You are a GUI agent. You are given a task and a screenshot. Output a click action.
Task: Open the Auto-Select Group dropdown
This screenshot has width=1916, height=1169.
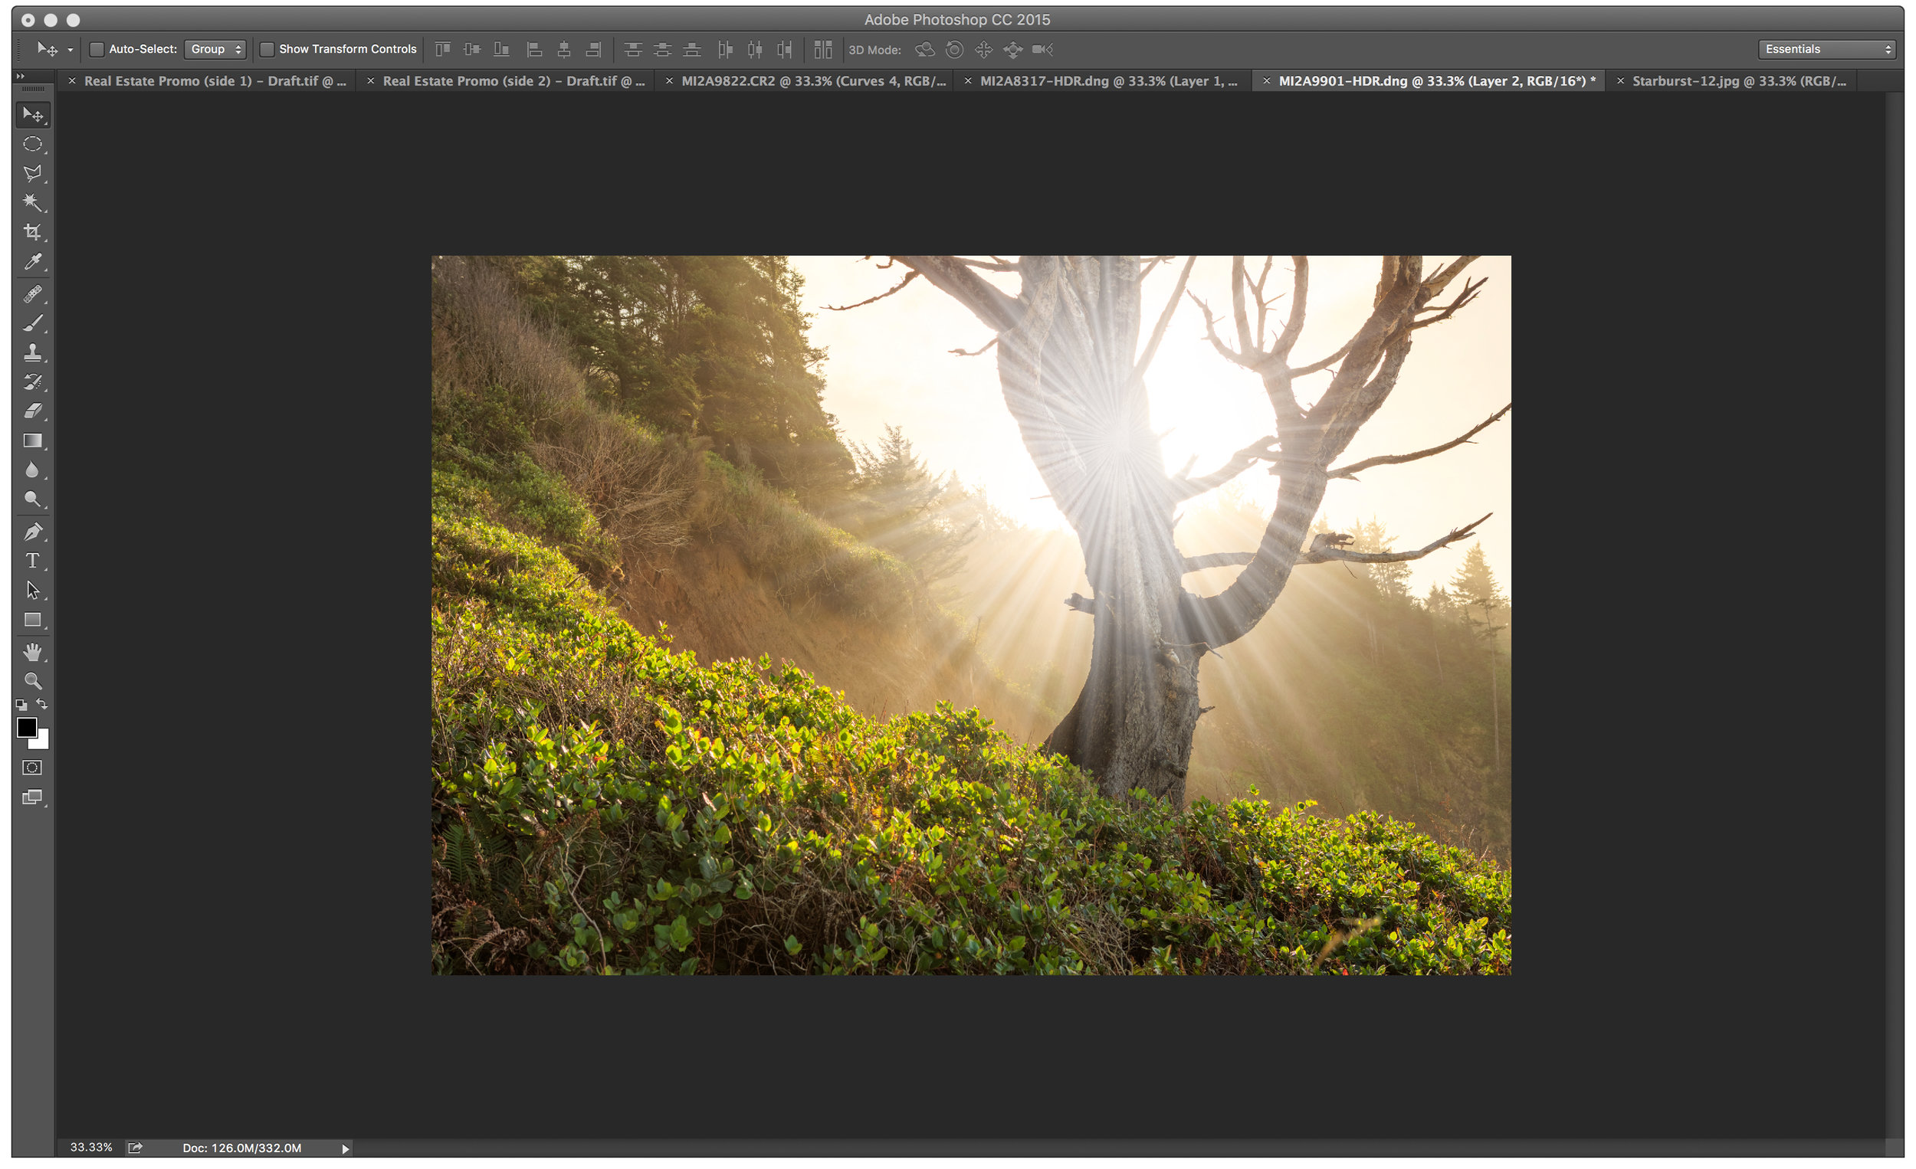point(215,50)
